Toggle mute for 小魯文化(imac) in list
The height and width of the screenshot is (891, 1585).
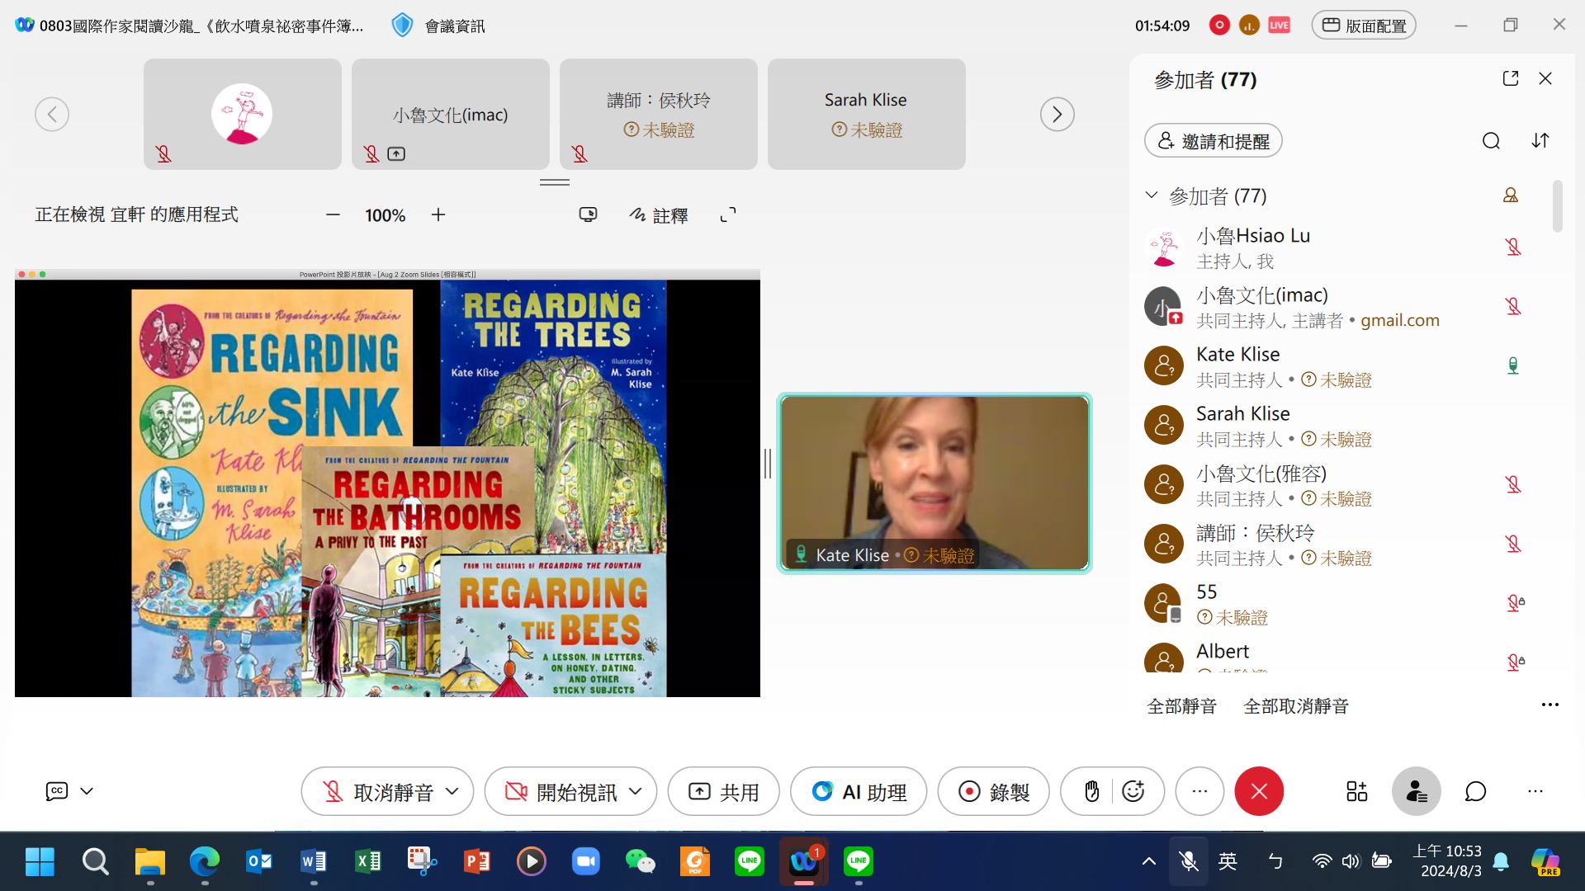(x=1513, y=306)
